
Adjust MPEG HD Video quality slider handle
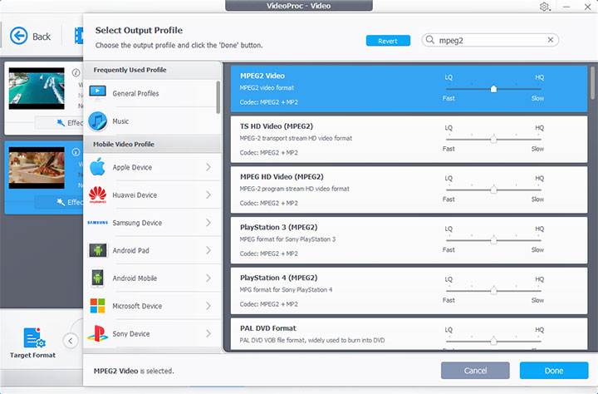[493, 190]
